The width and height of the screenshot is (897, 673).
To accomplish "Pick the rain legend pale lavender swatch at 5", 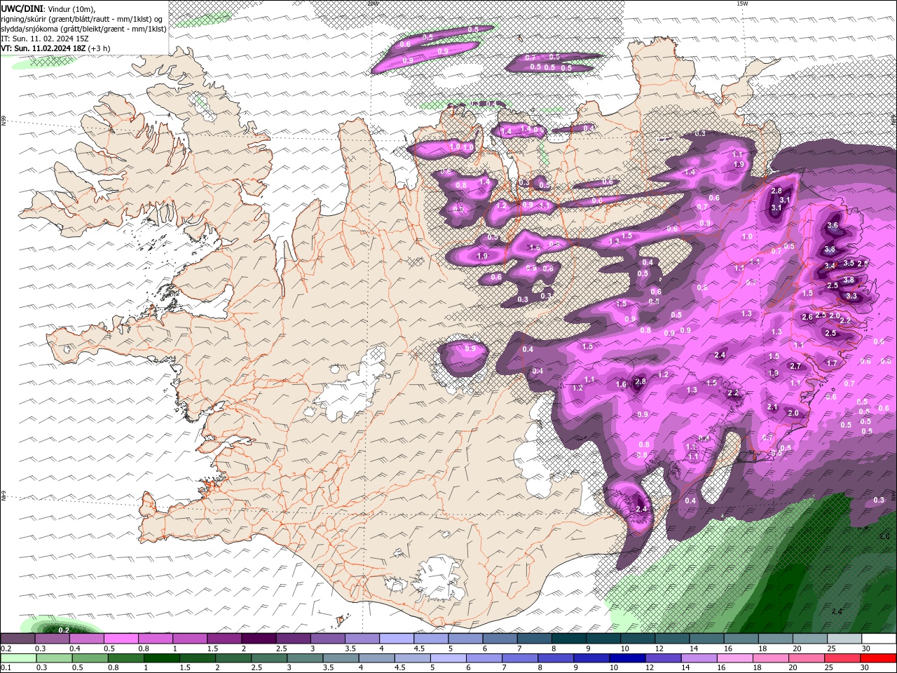I will click(447, 658).
